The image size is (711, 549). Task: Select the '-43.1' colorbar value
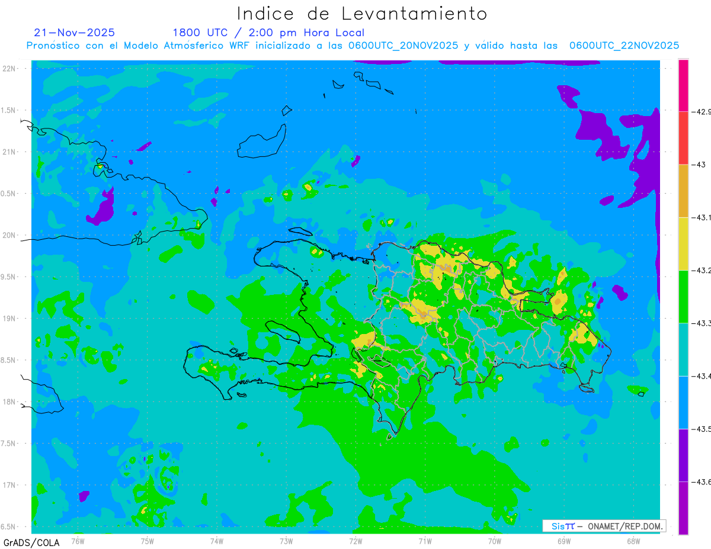[x=701, y=217]
